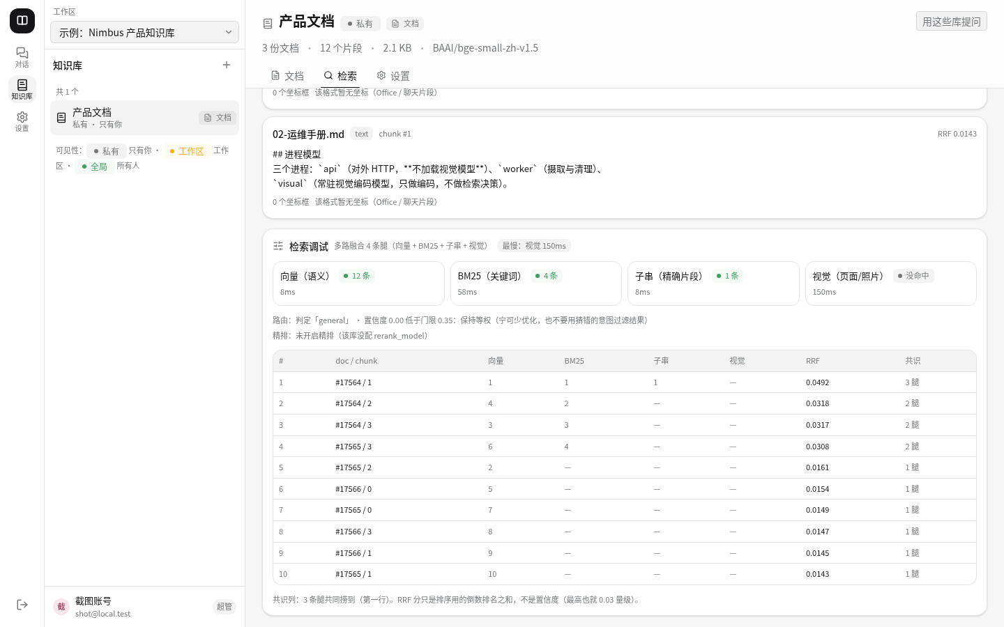Click the BM25（关键词）leg card

point(536,284)
